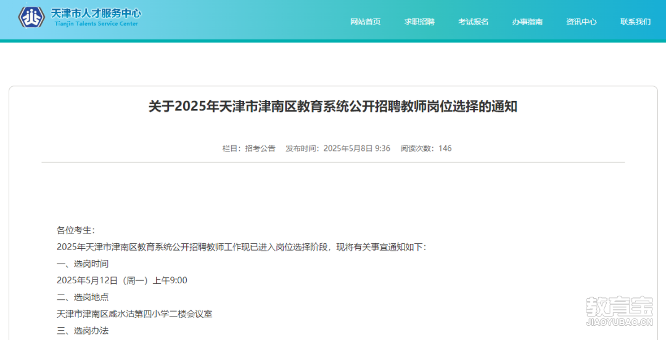Screen dimensions: 666x340
Task: Click the greeting line 各位考生：
Action: 76,230
